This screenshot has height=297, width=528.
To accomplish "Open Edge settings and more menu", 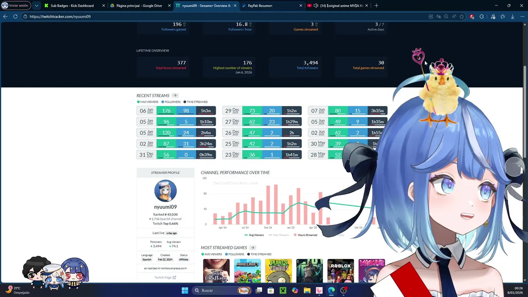I will click(522, 16).
